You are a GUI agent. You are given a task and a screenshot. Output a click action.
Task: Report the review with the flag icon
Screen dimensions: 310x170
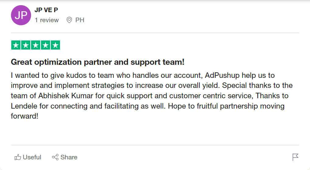pos(295,157)
